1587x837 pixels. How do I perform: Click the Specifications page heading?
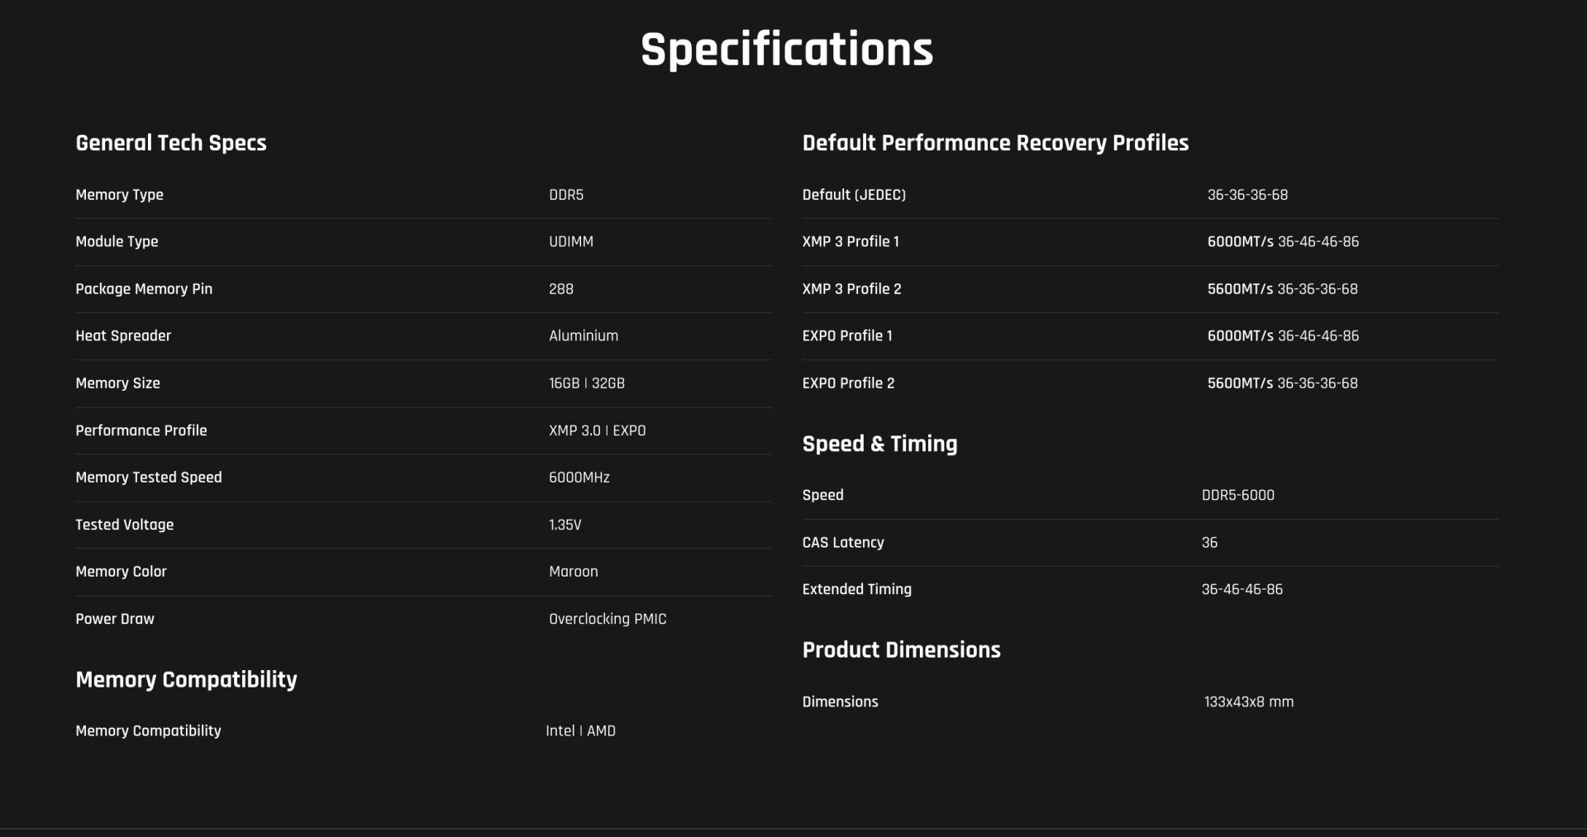[786, 50]
